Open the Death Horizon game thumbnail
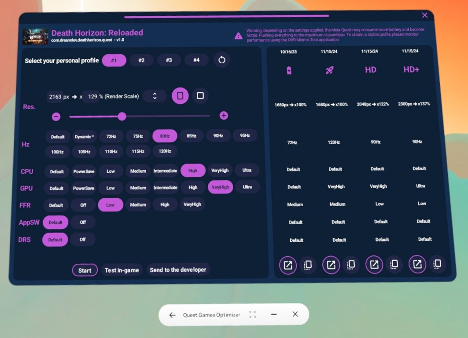Image resolution: width=468 pixels, height=338 pixels. coord(35,36)
